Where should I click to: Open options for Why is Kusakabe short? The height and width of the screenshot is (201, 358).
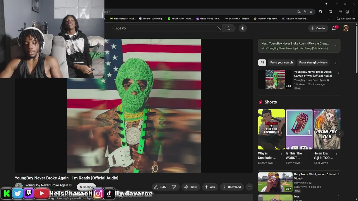point(281,155)
